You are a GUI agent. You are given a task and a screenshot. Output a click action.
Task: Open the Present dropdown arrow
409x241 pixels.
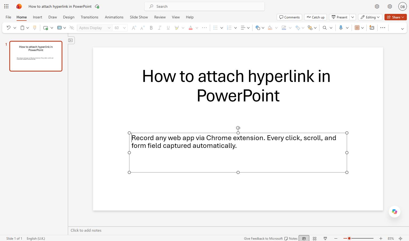coord(352,17)
